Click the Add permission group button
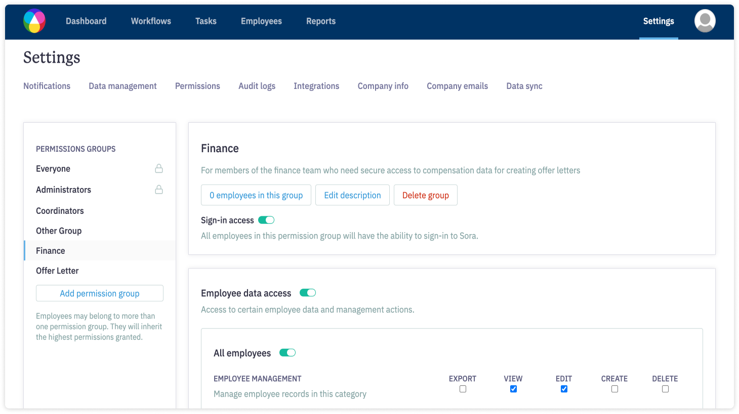Image resolution: width=739 pixels, height=414 pixels. tap(100, 293)
